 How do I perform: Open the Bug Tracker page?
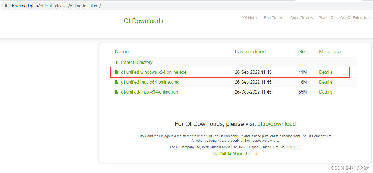(x=274, y=18)
